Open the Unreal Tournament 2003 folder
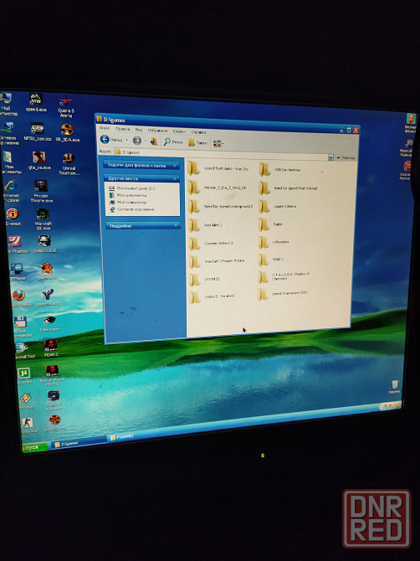This screenshot has height=561, width=420. (x=283, y=294)
